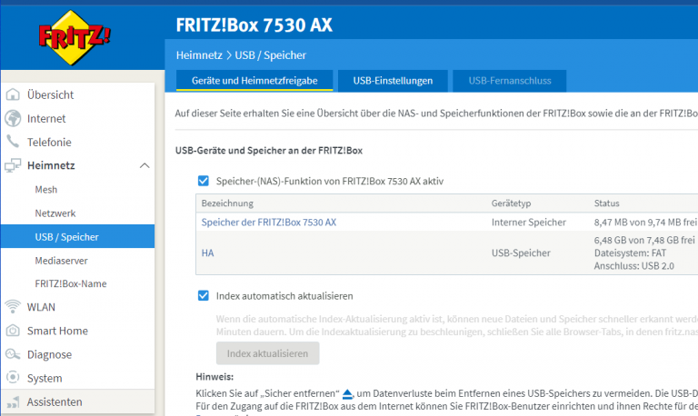Click the Wi-Fi icon beside WLAN
The width and height of the screenshot is (698, 416).
point(13,306)
